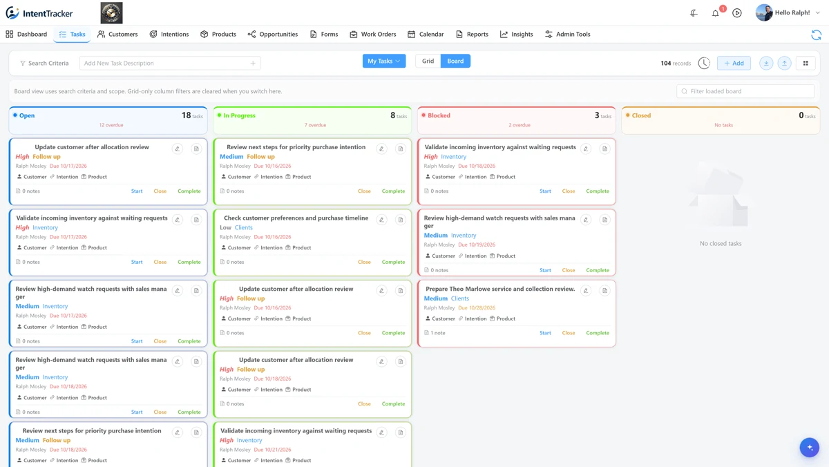The height and width of the screenshot is (467, 829).
Task: Click the company badge thumbnail in header
Action: (x=111, y=12)
